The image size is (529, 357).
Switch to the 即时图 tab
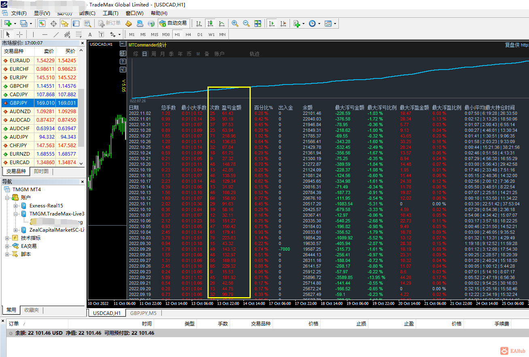coord(41,171)
